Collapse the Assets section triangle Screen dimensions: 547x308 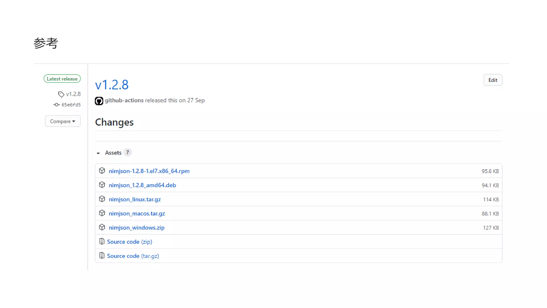click(x=98, y=153)
